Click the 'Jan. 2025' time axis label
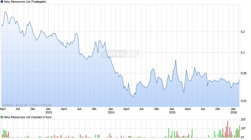Image resolution: width=251 pixels, height=140 pixels. 172,111
